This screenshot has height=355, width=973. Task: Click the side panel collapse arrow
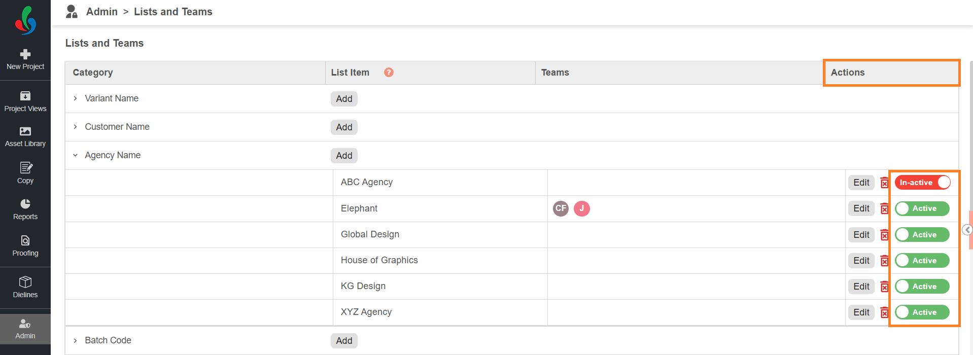[967, 230]
